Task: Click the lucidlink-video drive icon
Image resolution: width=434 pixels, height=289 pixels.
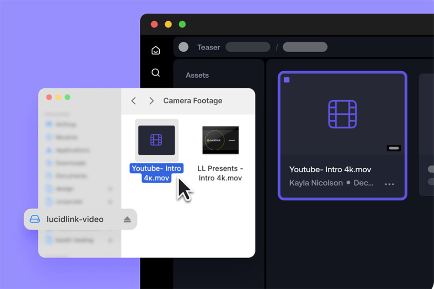Action: (x=35, y=219)
